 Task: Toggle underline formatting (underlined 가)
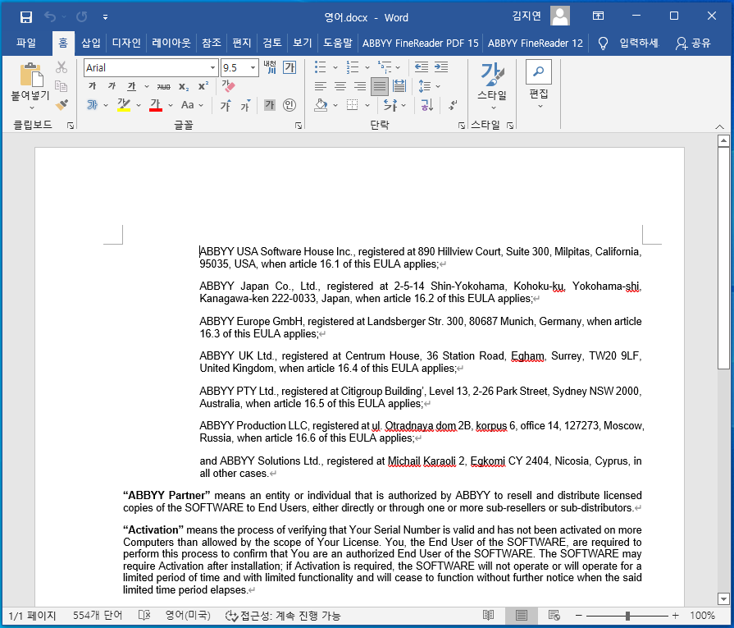pos(131,86)
